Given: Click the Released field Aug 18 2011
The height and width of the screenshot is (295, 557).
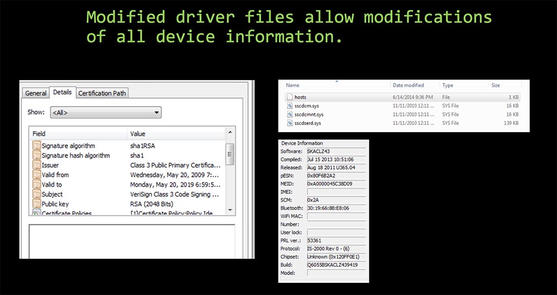Looking at the screenshot, I should pyautogui.click(x=336, y=168).
